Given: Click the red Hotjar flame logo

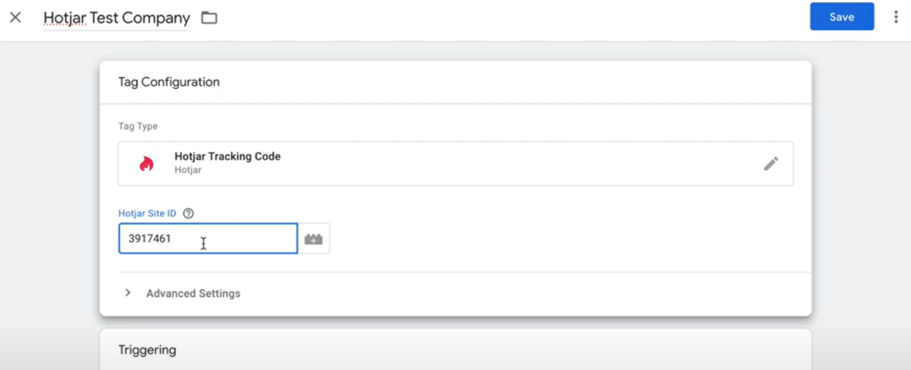Looking at the screenshot, I should click(x=146, y=164).
